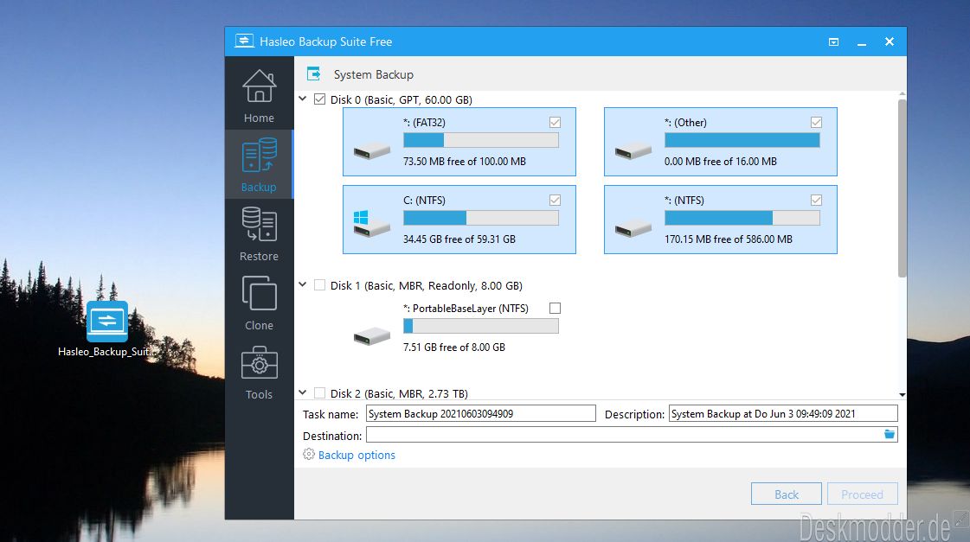Viewport: 970px width, 542px height.
Task: Toggle the 586.00 MB NTFS partition checkbox
Action: click(x=817, y=201)
